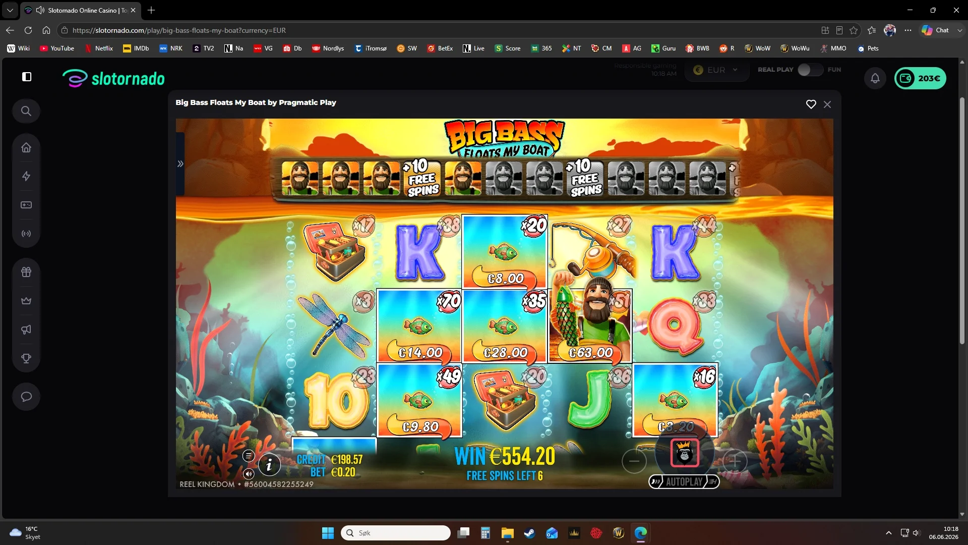Open the BetEx bookmark
The image size is (968, 545).
pyautogui.click(x=440, y=48)
